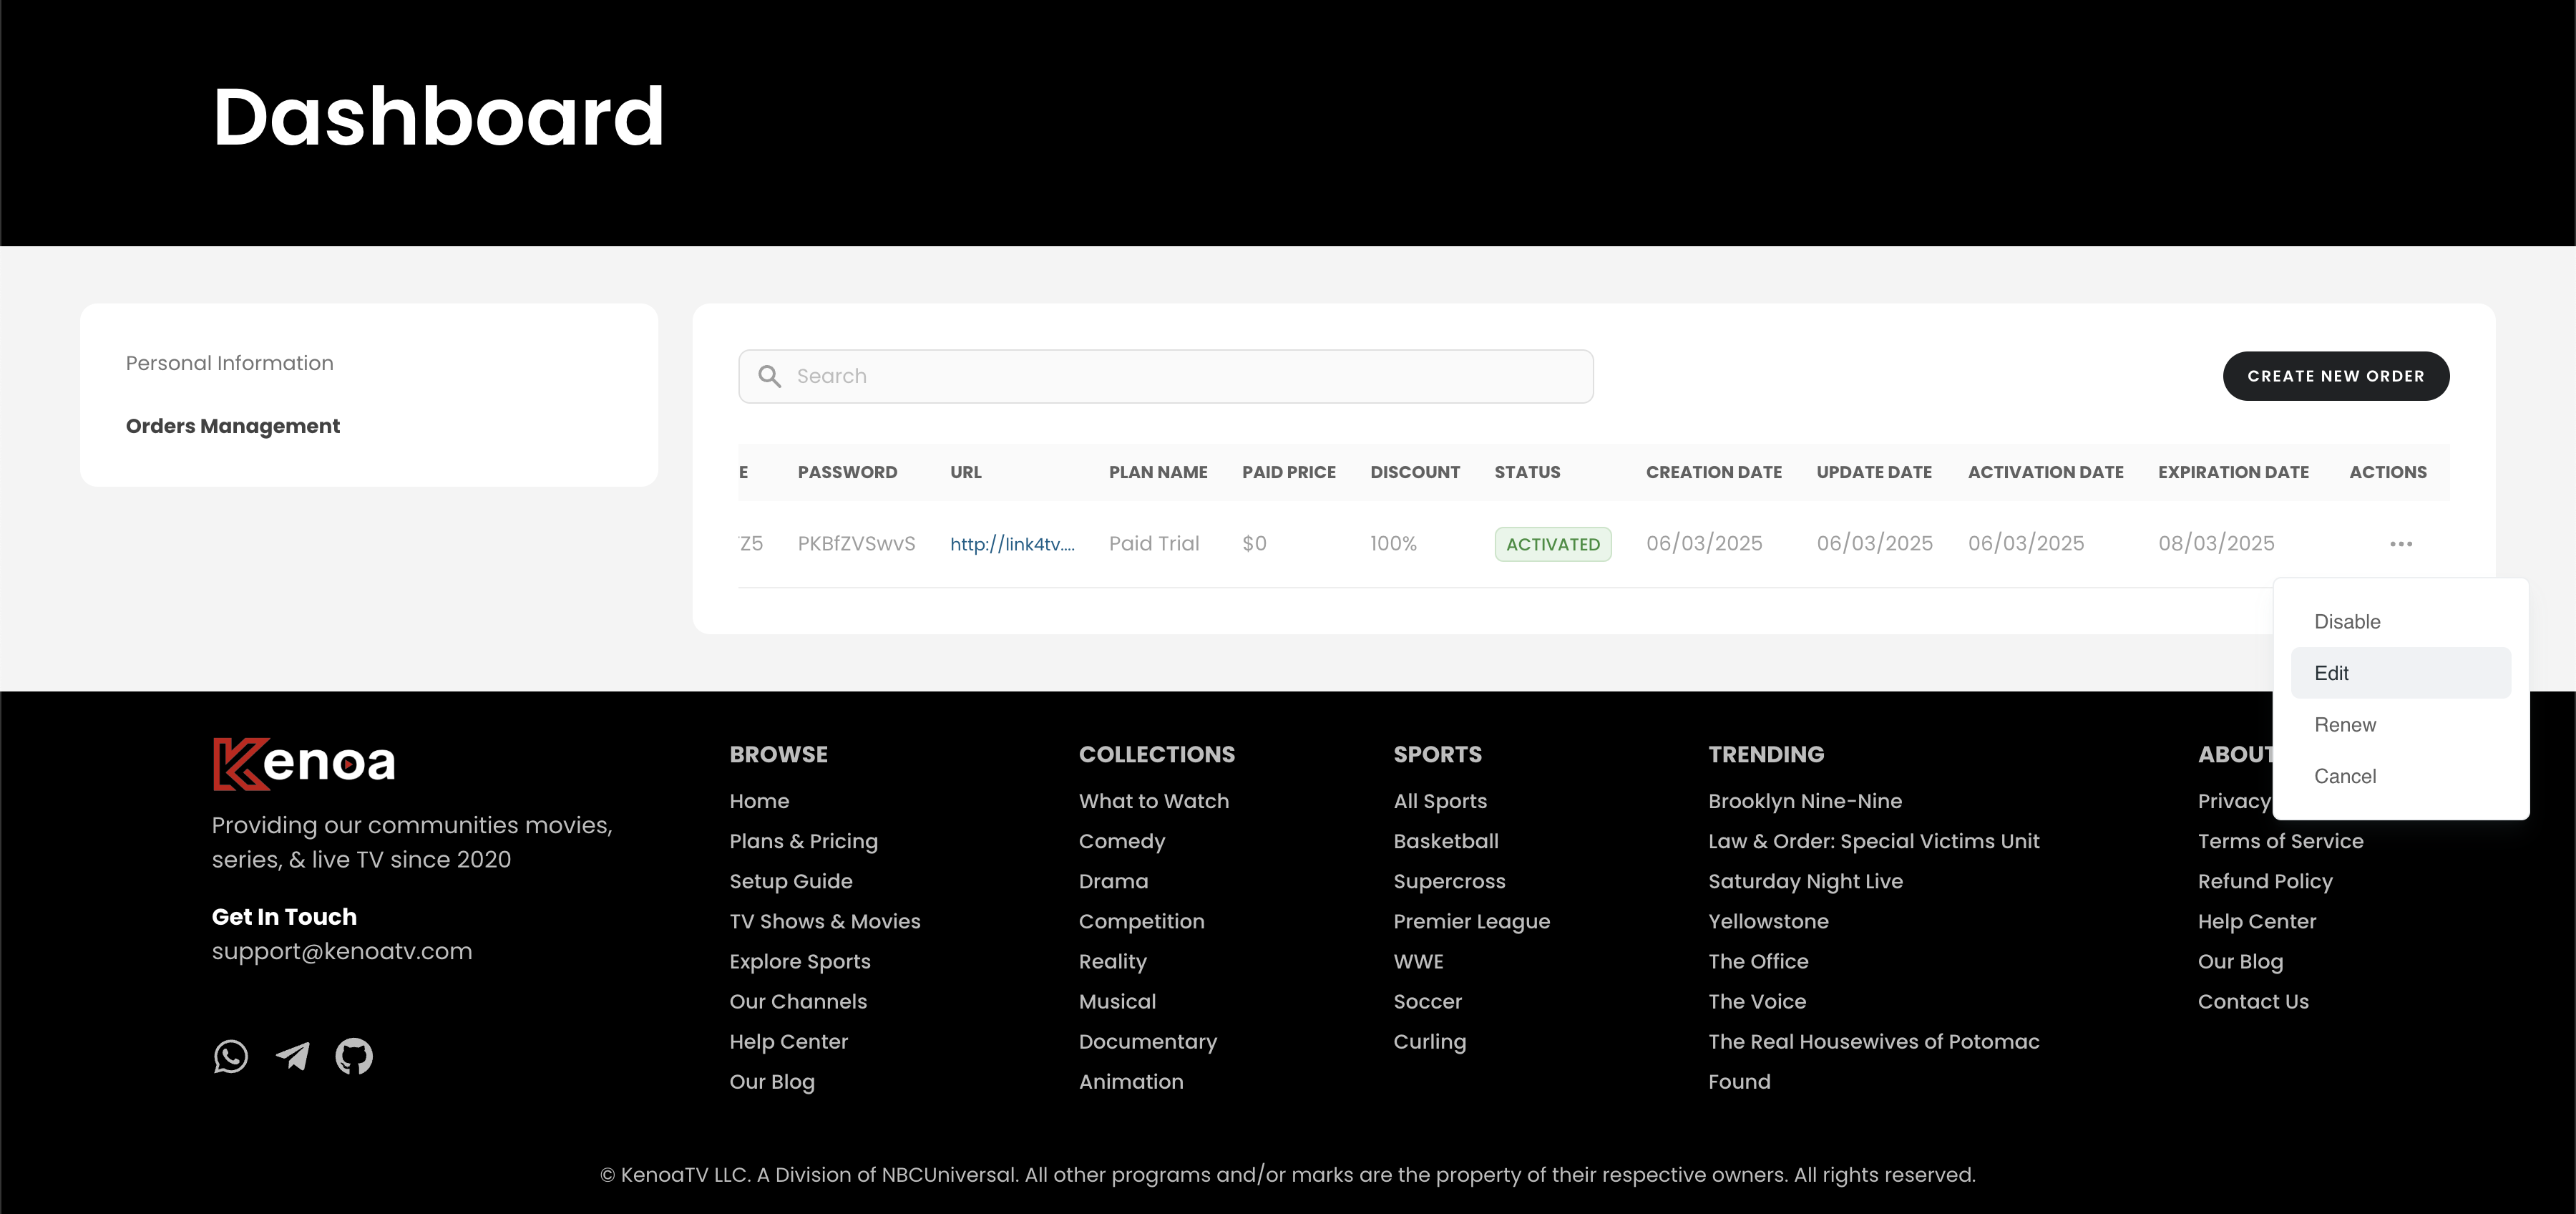The width and height of the screenshot is (2576, 1214).
Task: Select Renew from the actions menu
Action: tap(2400, 725)
